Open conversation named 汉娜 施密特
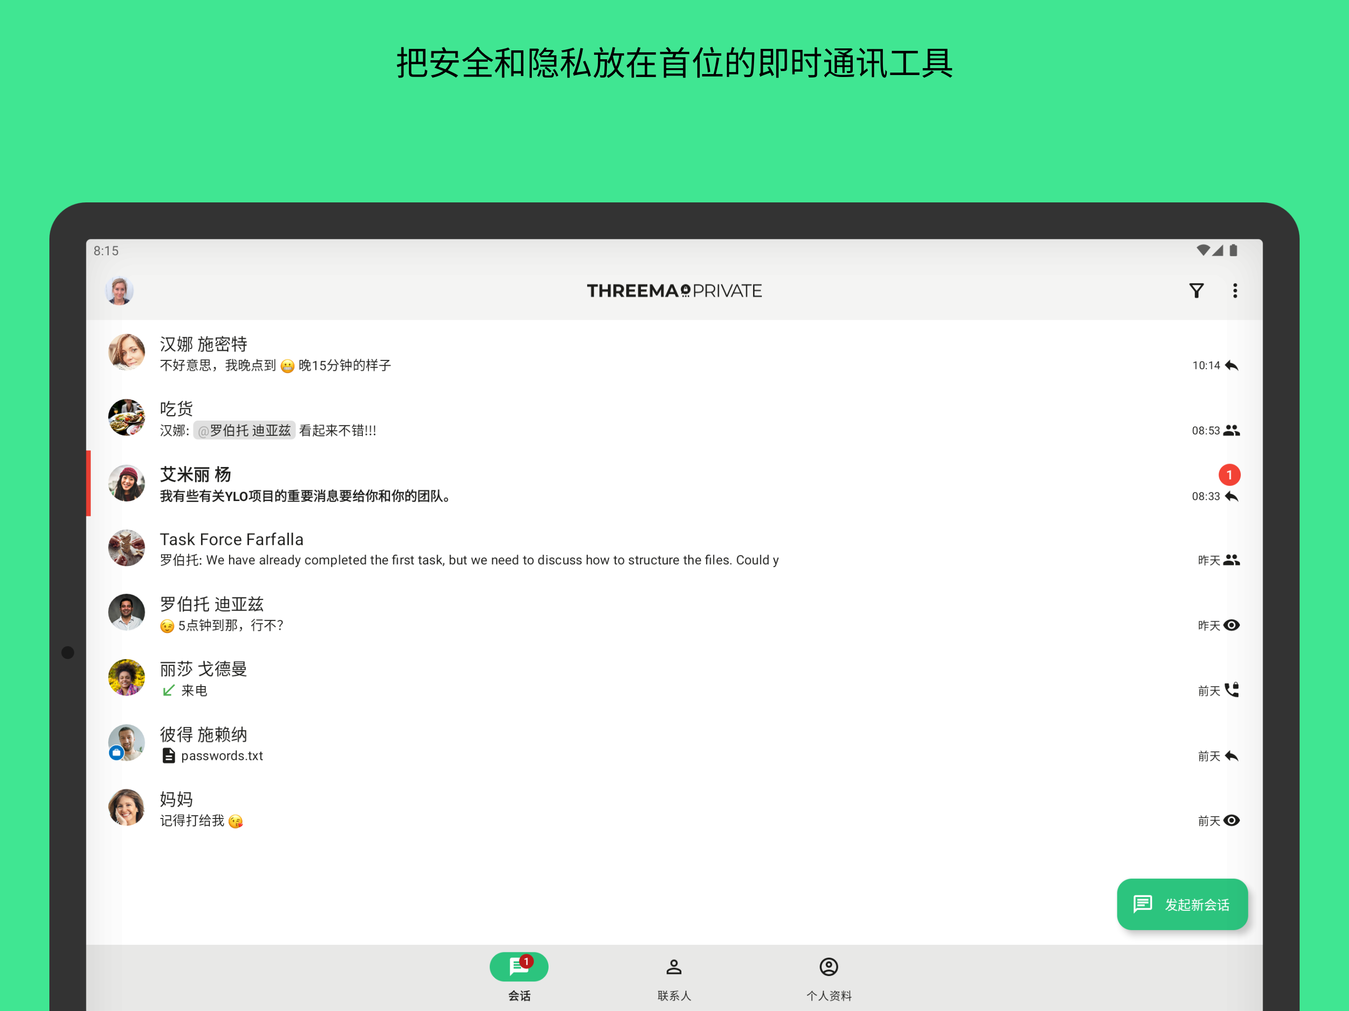Screen dimensions: 1349x1011 pos(204,344)
